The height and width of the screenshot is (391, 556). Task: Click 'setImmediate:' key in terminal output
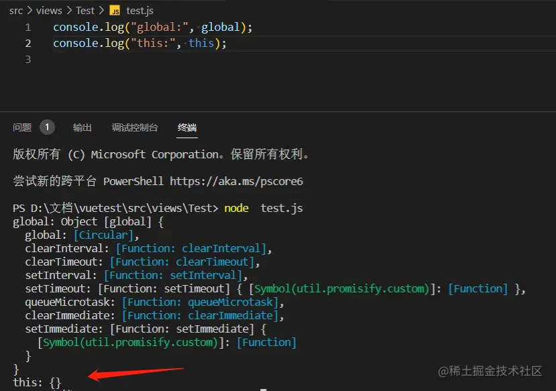[64, 329]
